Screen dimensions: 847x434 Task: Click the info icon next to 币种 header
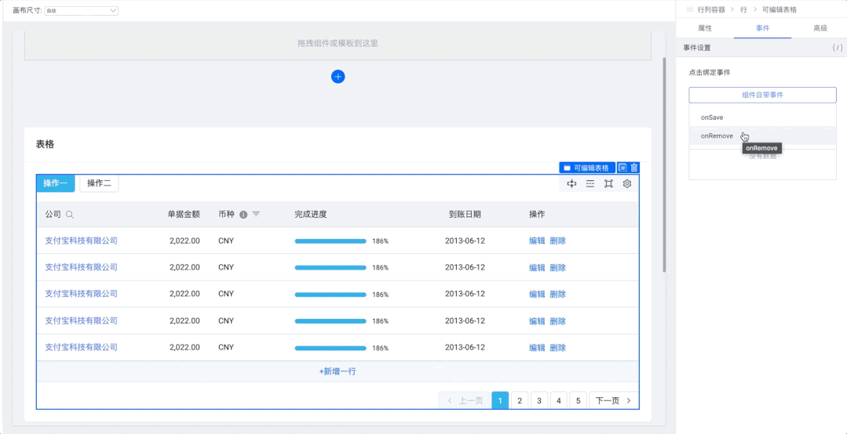243,215
